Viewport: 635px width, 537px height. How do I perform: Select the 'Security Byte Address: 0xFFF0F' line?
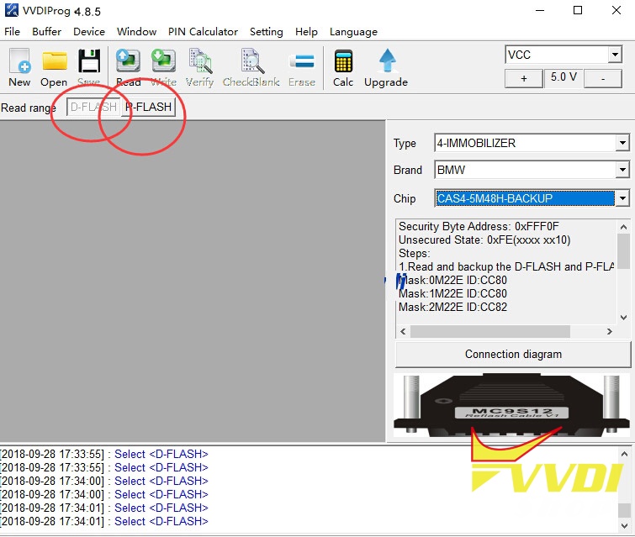click(479, 226)
